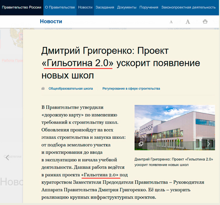Open Законопроектная деятельность menu item
The width and height of the screenshot is (220, 205).
tap(188, 8)
